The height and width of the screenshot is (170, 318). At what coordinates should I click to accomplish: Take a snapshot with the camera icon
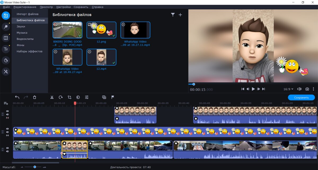tap(307, 89)
